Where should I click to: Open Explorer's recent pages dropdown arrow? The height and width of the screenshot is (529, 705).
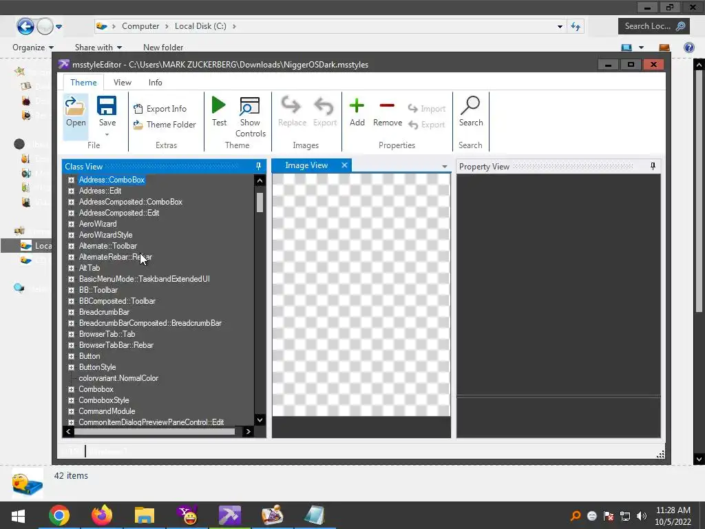tap(59, 27)
